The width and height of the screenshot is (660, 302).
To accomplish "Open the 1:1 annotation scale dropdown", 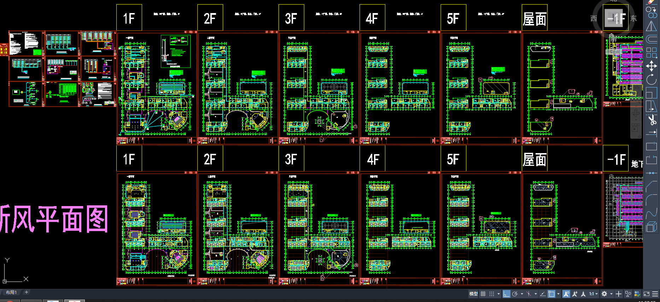I will click(594, 294).
